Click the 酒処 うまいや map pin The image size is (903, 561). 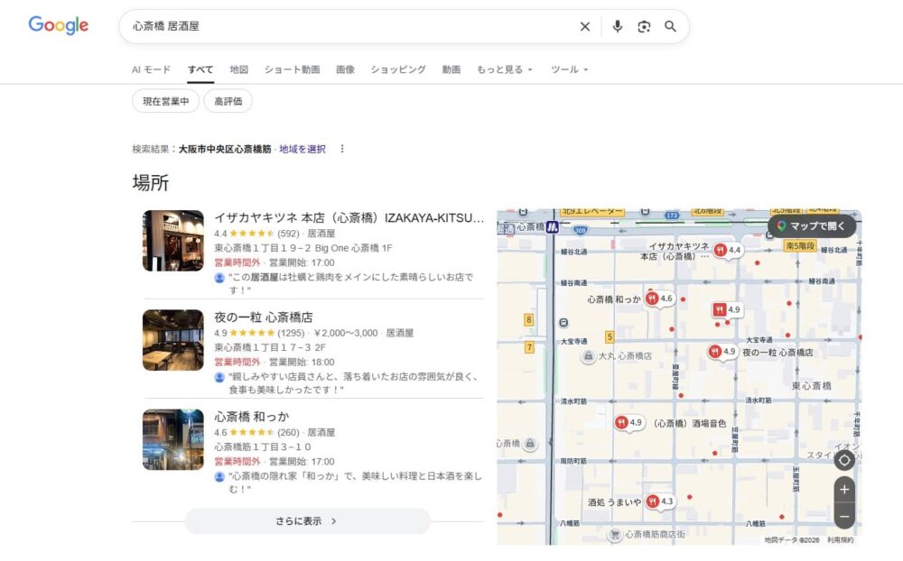[652, 501]
